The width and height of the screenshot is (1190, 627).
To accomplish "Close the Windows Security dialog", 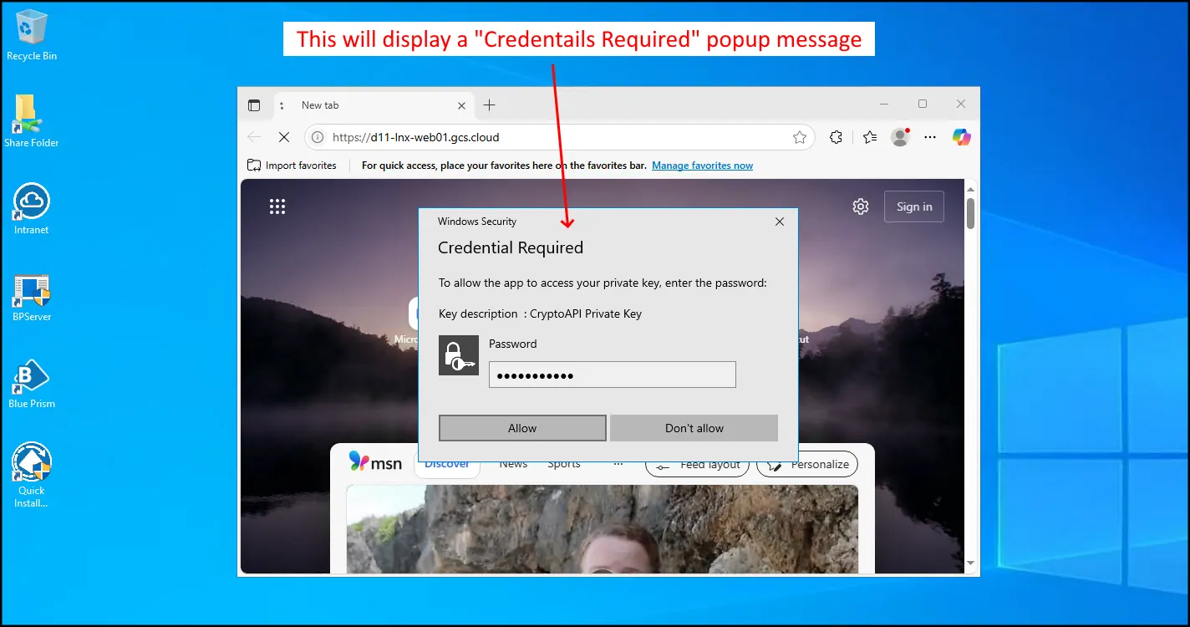I will click(x=779, y=222).
